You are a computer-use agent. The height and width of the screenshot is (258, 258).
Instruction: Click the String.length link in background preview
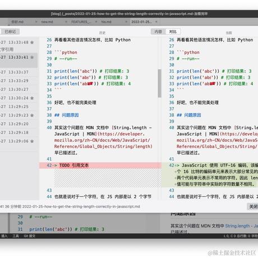pos(241,226)
